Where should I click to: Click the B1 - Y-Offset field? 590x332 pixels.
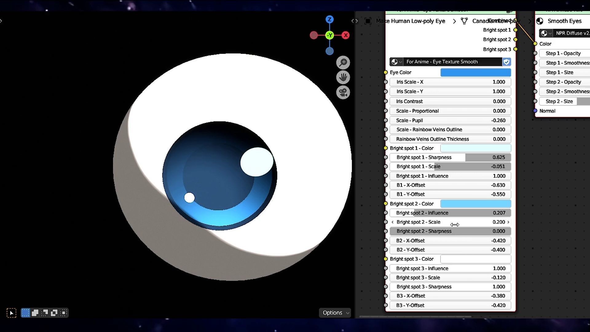pos(450,195)
